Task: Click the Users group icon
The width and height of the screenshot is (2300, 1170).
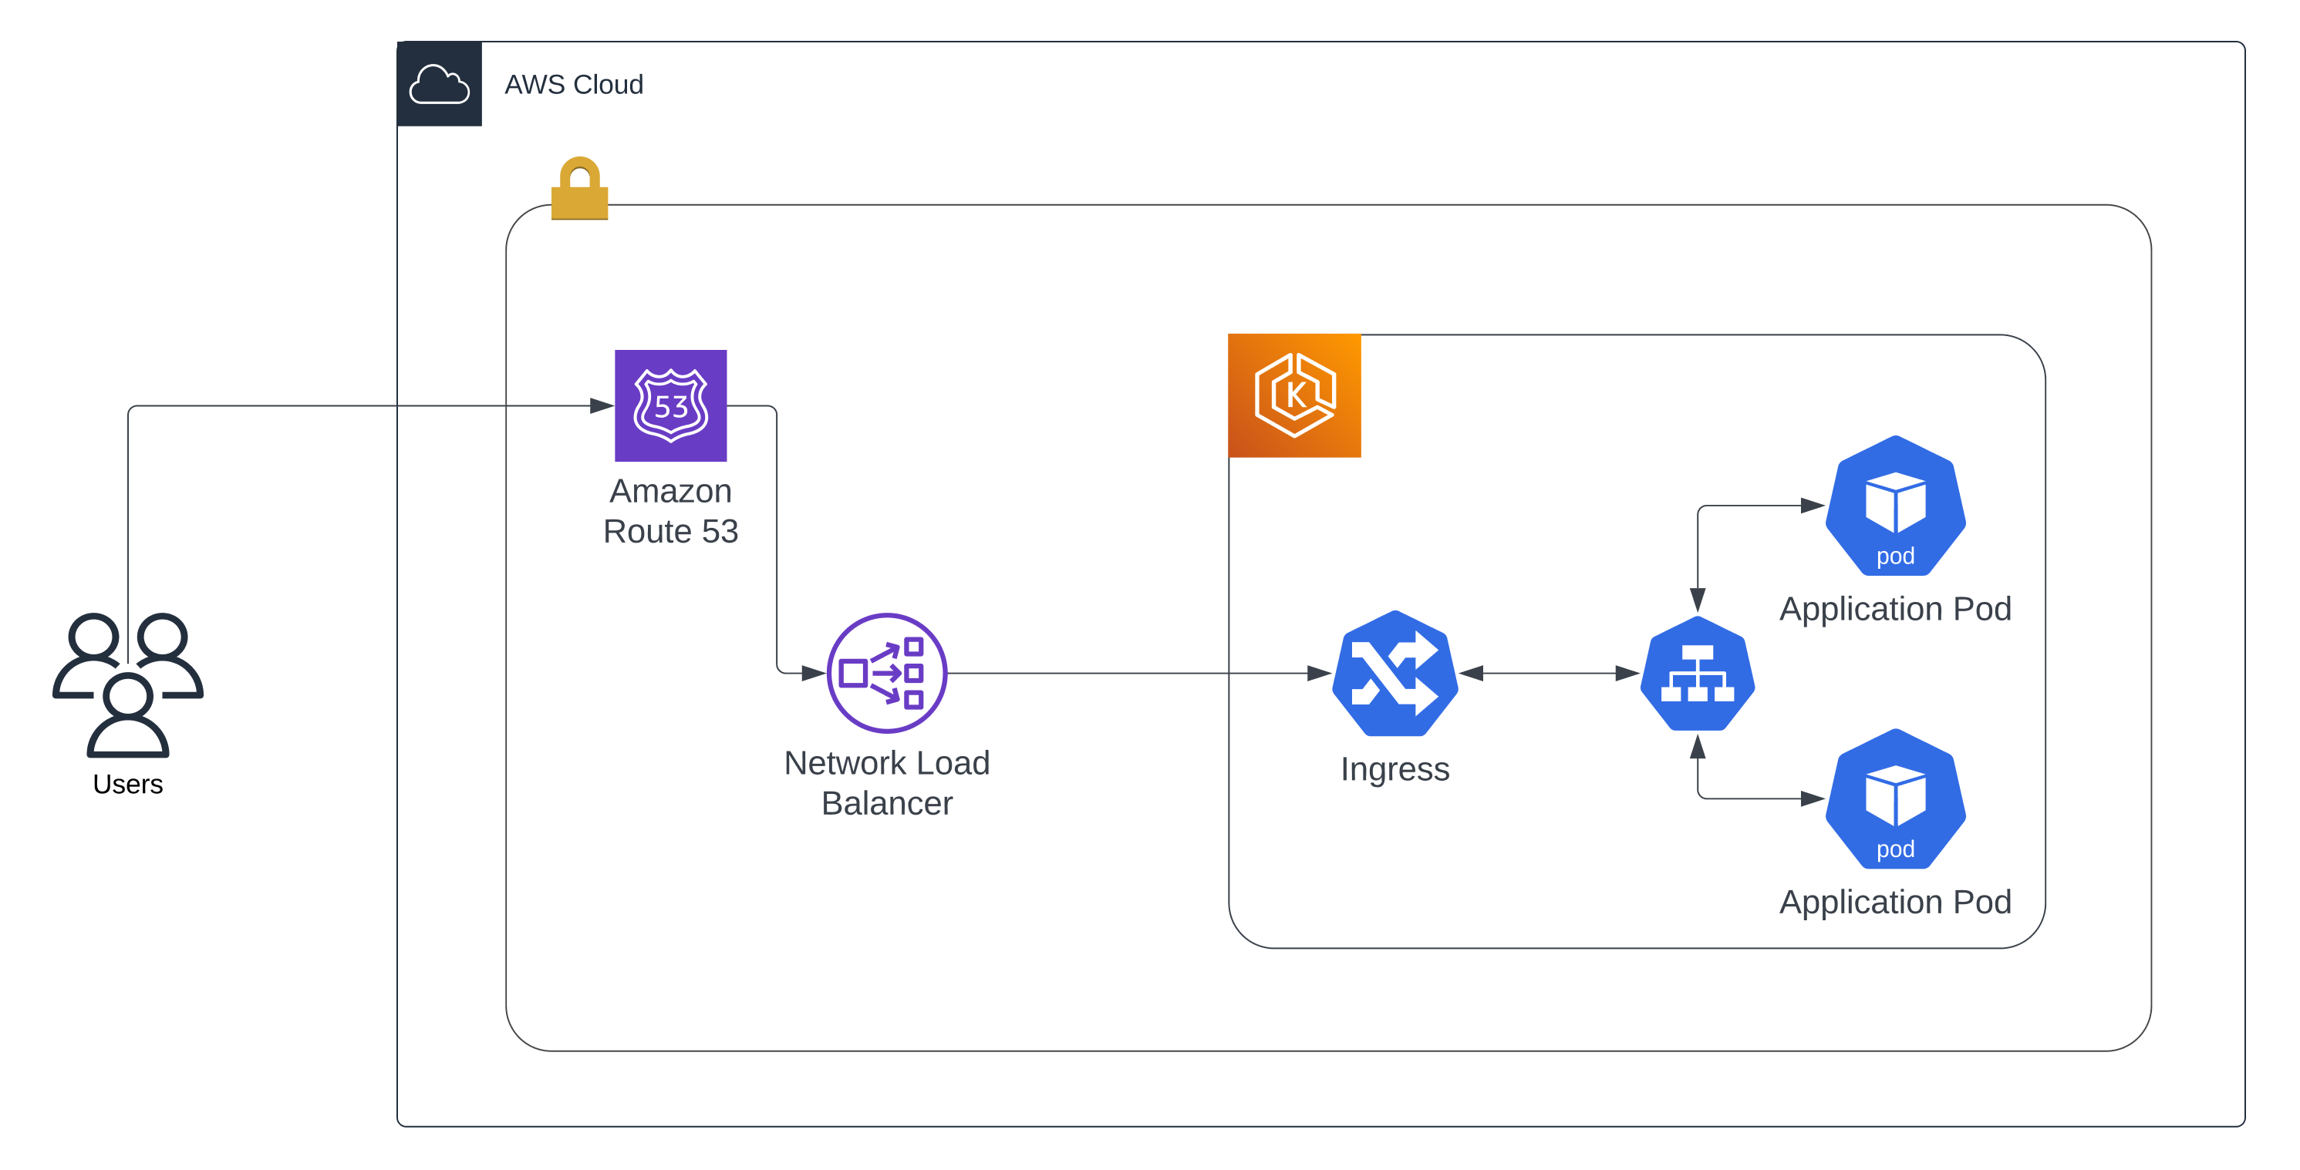Action: [128, 684]
